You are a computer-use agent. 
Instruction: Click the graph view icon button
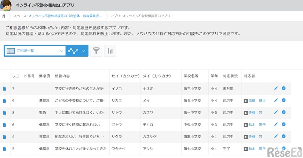73,51
